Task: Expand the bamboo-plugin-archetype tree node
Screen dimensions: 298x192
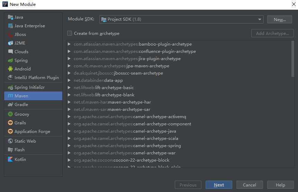Action: pyautogui.click(x=69, y=44)
